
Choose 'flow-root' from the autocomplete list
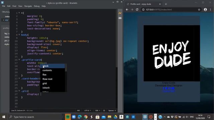tap(52, 79)
